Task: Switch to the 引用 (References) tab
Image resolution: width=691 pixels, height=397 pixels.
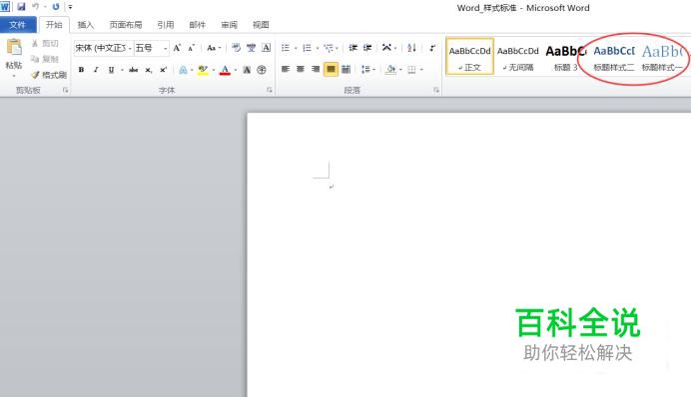Action: [x=165, y=25]
